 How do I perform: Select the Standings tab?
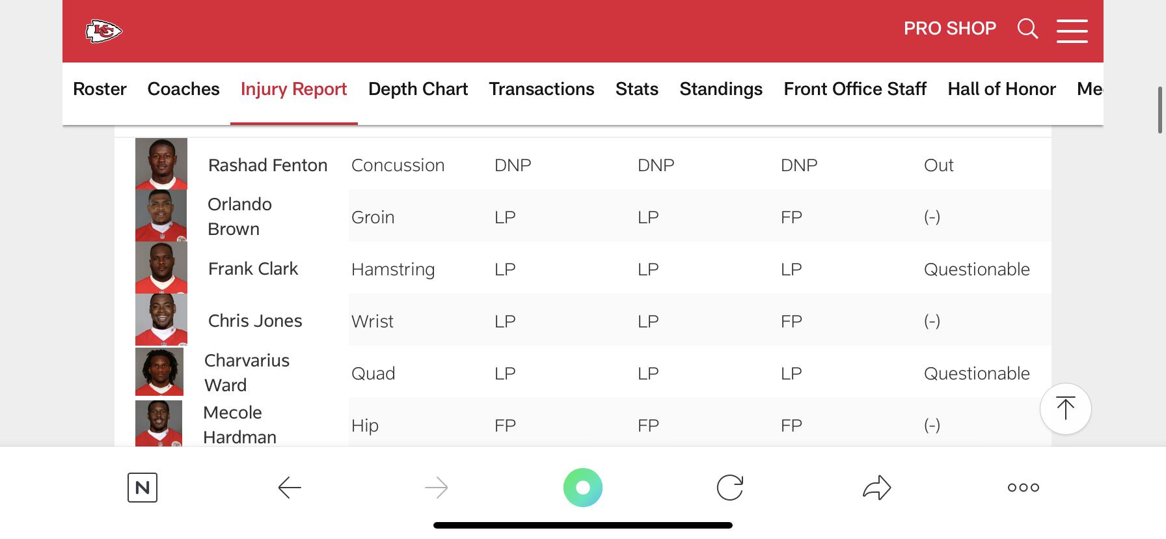(x=720, y=89)
